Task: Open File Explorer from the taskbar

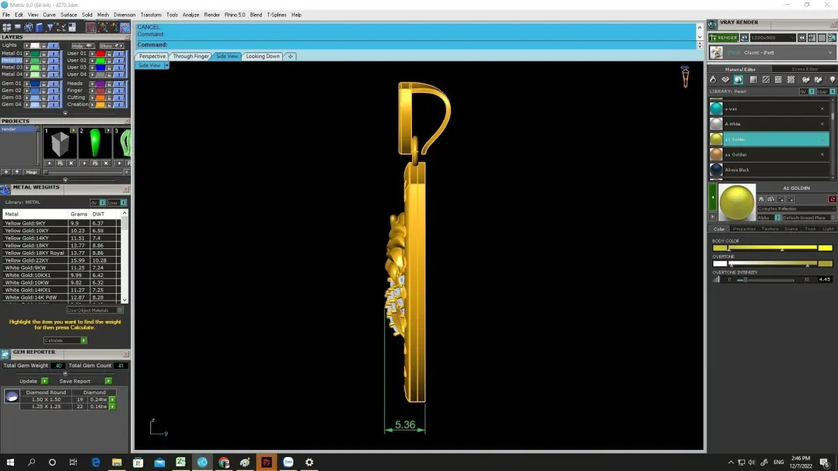Action: [117, 462]
